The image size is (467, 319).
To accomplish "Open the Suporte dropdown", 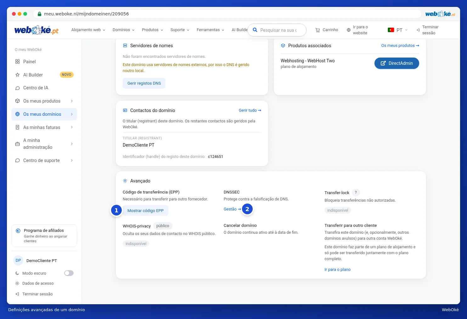I will (180, 30).
